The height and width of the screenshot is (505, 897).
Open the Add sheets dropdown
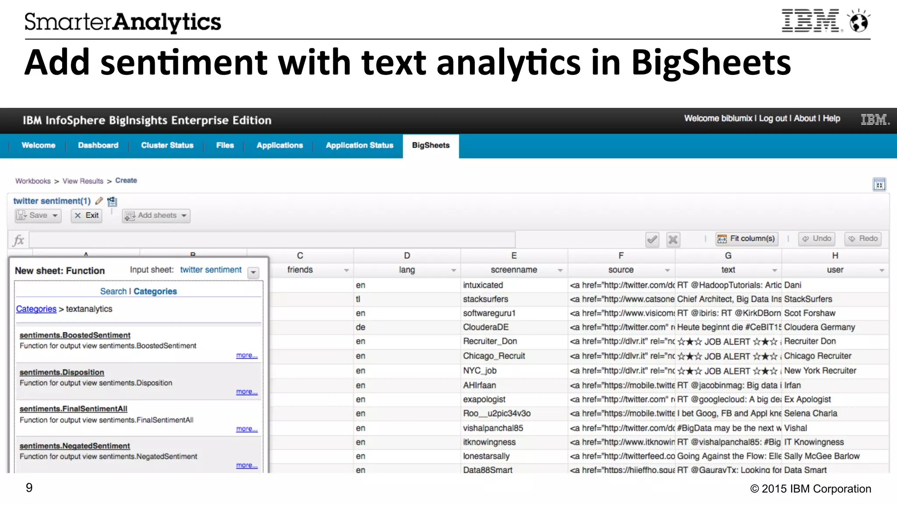point(156,215)
